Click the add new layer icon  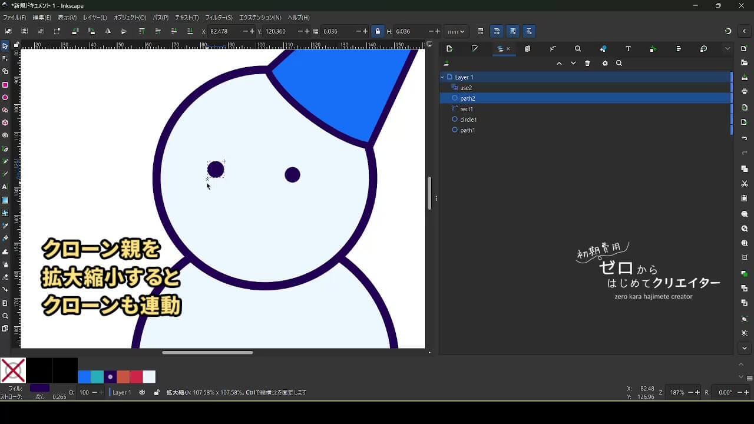(x=447, y=64)
